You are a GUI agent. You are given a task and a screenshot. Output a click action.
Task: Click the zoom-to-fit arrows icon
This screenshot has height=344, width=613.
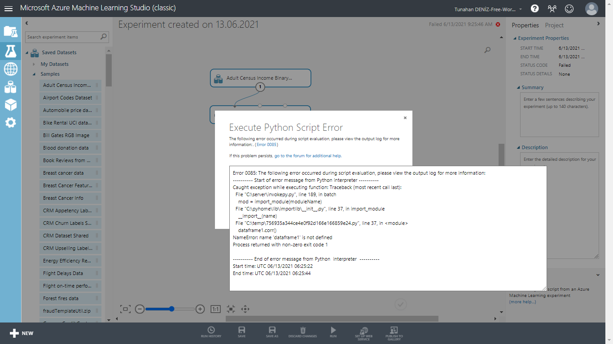[231, 309]
